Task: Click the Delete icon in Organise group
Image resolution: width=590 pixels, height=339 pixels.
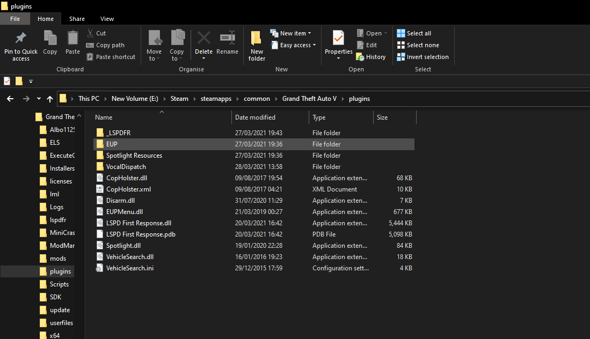Action: pyautogui.click(x=203, y=39)
